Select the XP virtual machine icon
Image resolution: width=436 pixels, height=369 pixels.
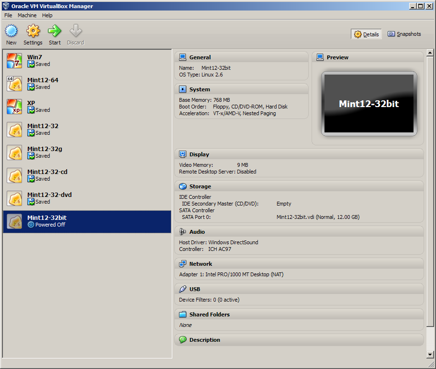pos(14,107)
